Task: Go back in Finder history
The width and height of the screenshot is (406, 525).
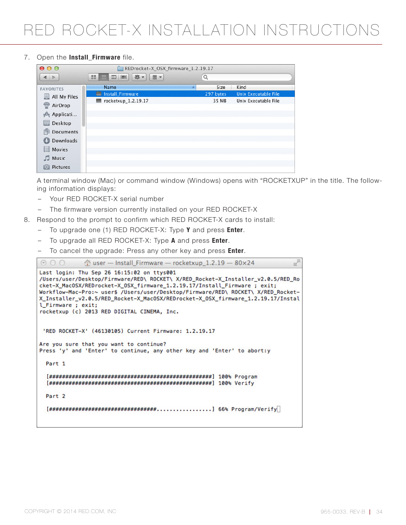Action: click(x=45, y=77)
